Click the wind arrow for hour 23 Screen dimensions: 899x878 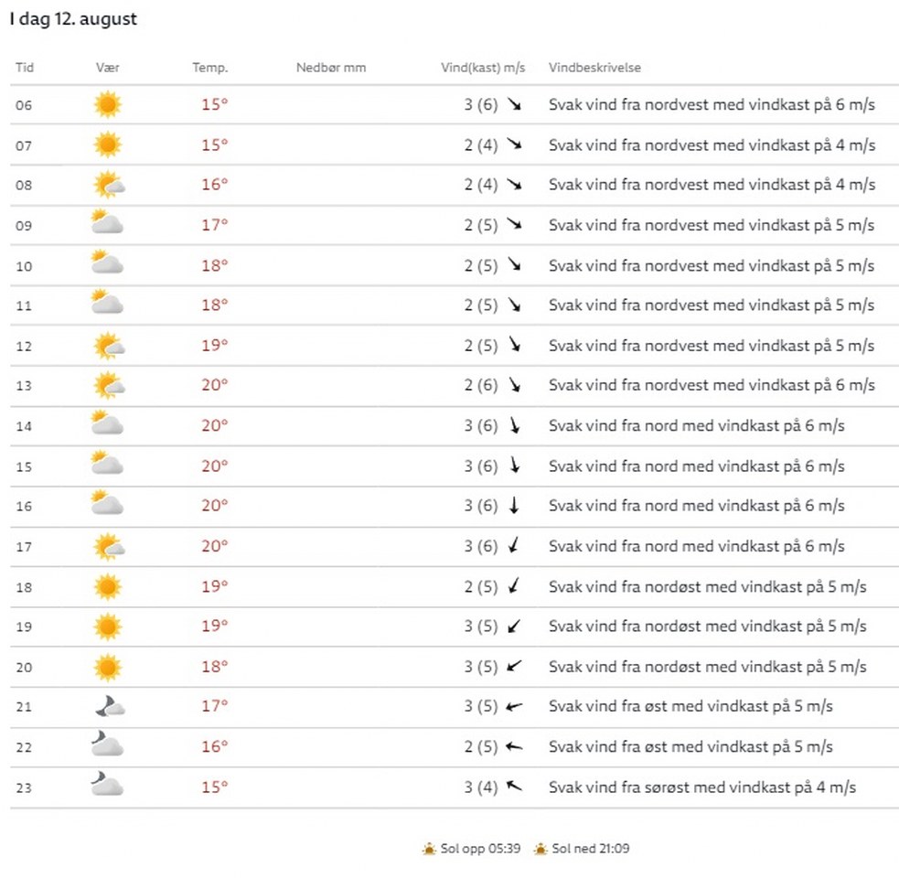click(514, 787)
